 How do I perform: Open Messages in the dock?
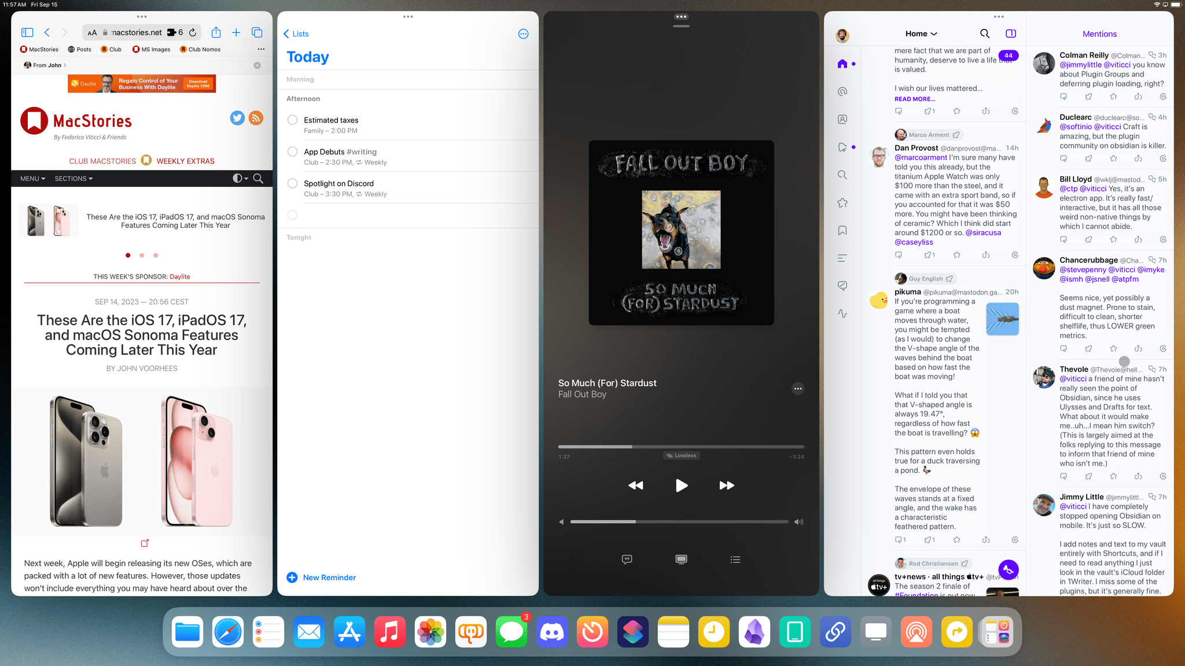(x=511, y=632)
